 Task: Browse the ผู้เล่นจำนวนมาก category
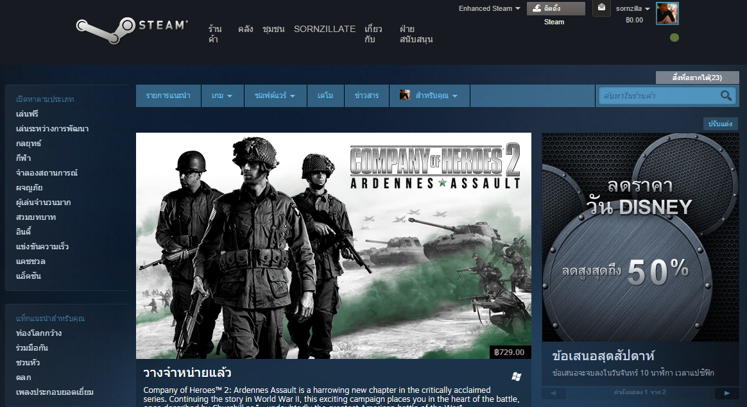click(x=44, y=203)
